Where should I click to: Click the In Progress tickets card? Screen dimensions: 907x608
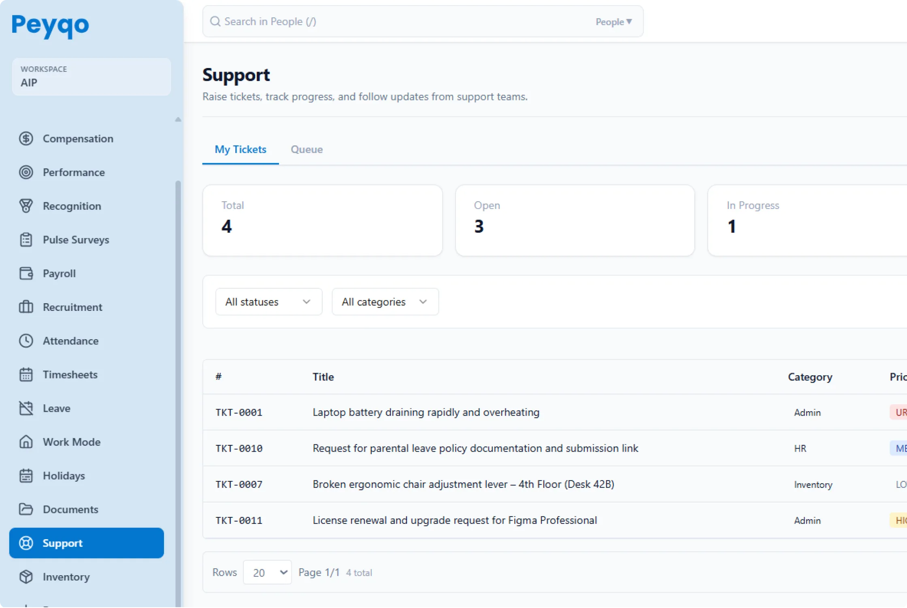pyautogui.click(x=807, y=221)
